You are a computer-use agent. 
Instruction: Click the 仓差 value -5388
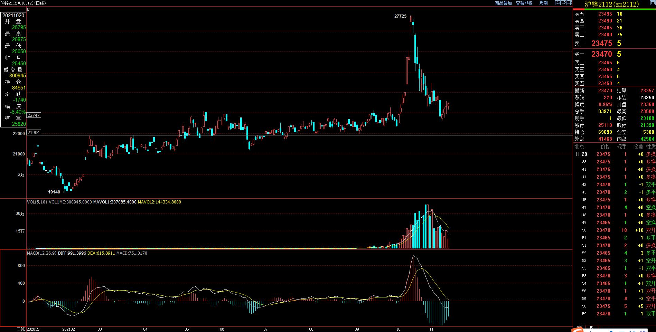[x=647, y=132]
